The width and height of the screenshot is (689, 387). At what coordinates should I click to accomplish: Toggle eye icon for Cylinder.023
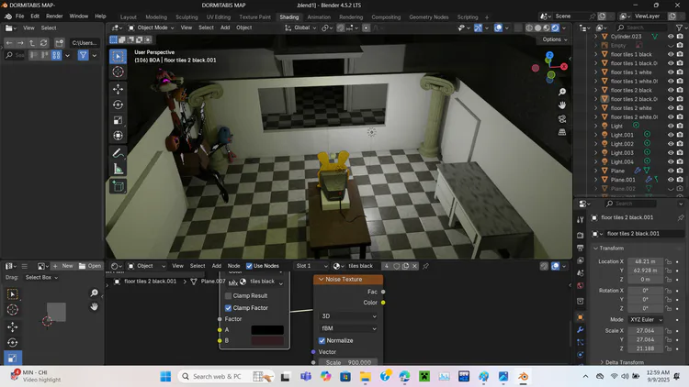pos(671,37)
